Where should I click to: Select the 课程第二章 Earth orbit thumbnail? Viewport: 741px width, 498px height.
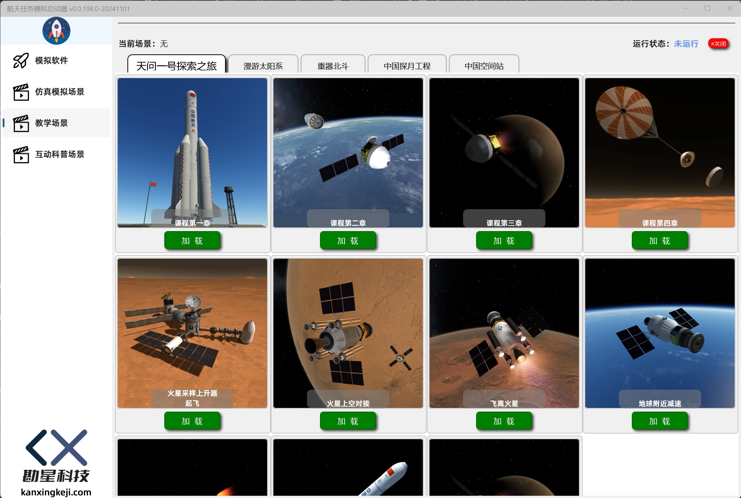[348, 153]
